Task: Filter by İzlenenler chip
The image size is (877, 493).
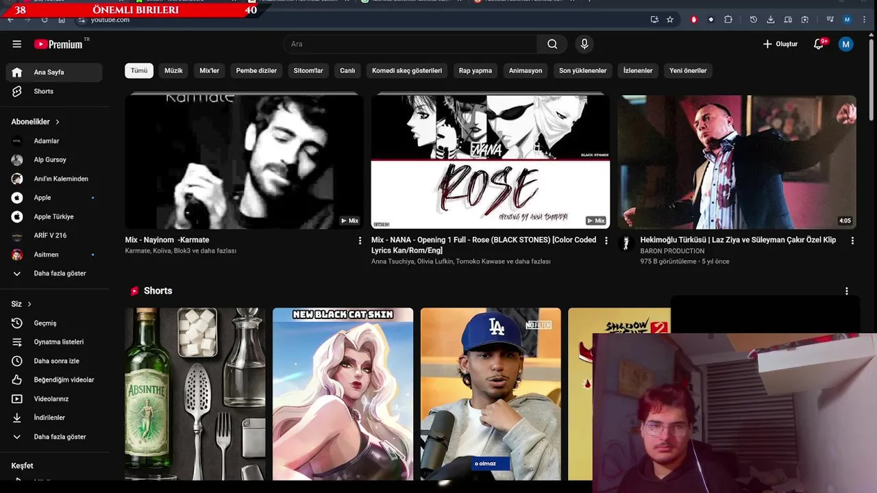Action: (638, 71)
